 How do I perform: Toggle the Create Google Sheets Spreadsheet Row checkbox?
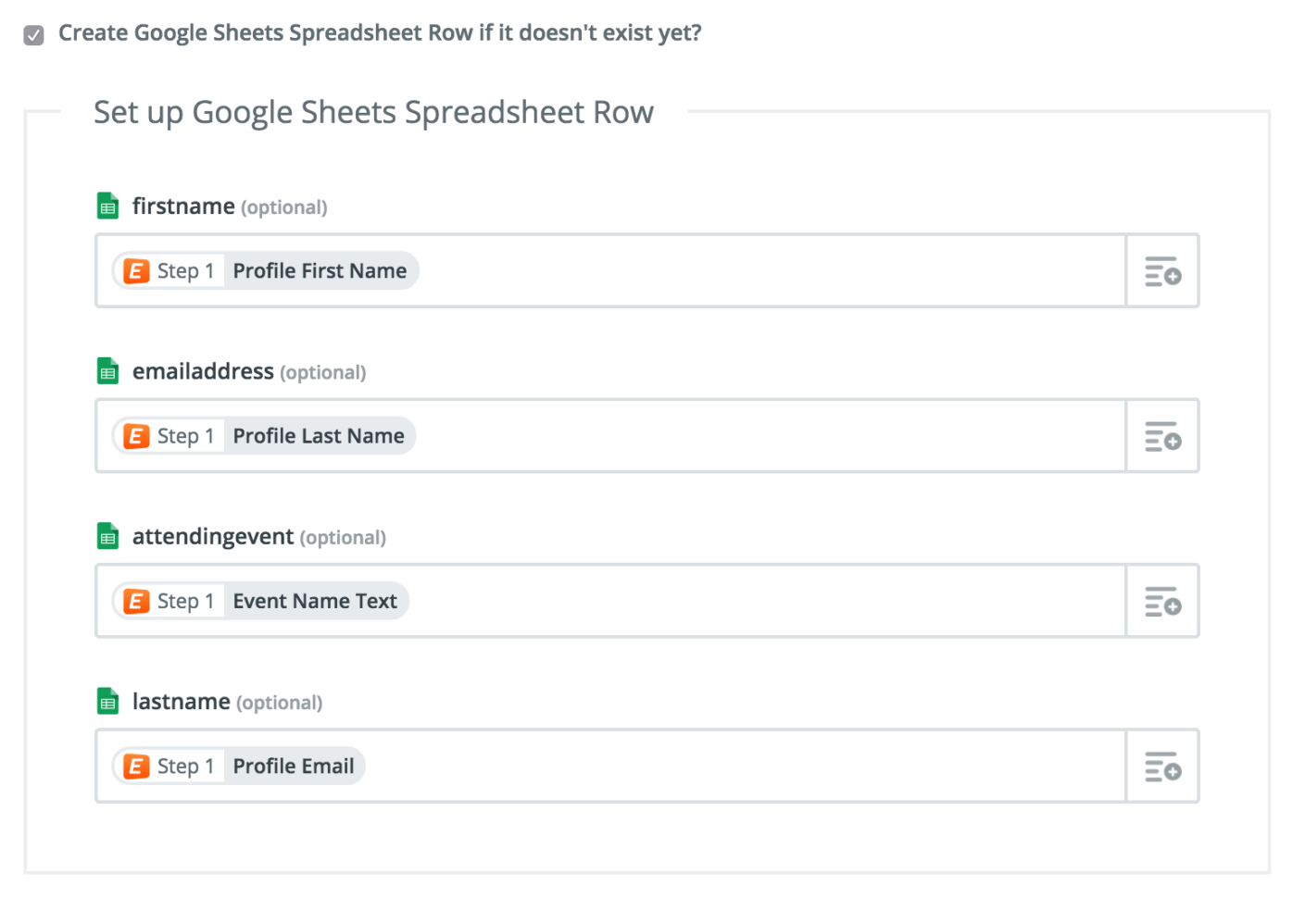pyautogui.click(x=33, y=33)
